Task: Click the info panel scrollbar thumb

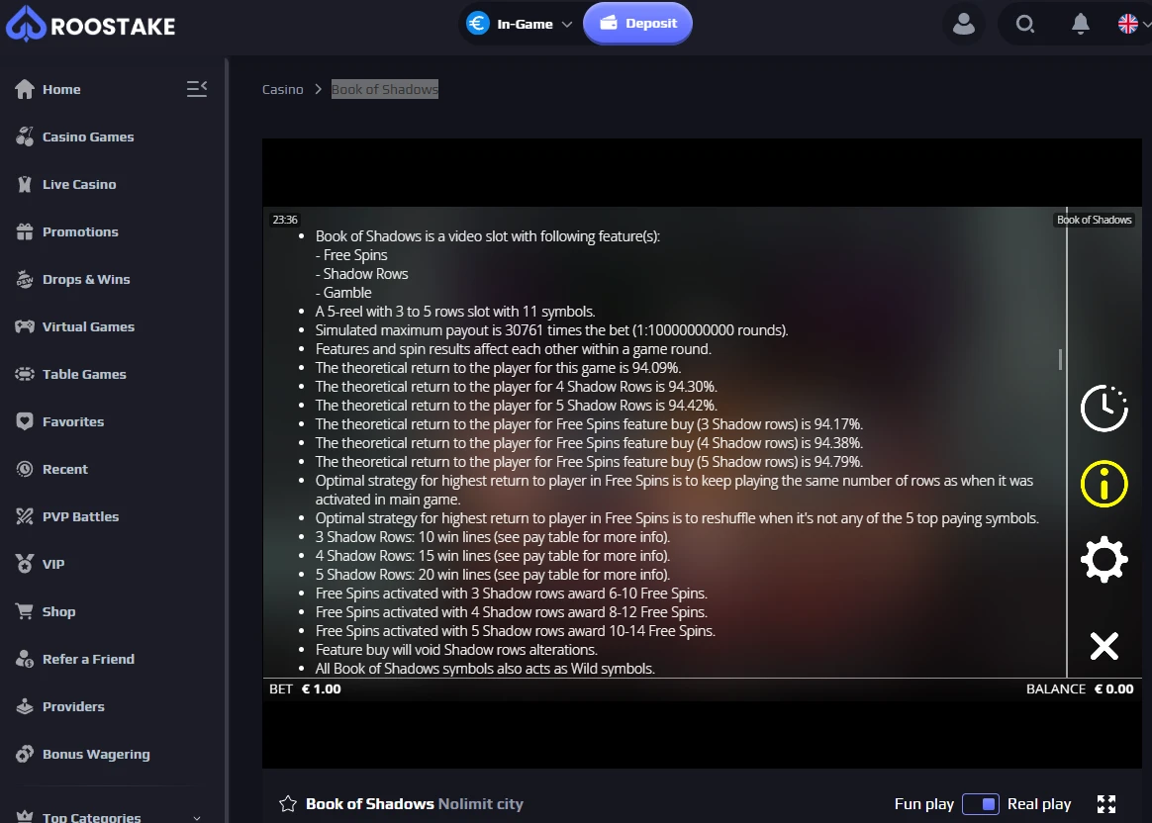Action: pos(1060,359)
